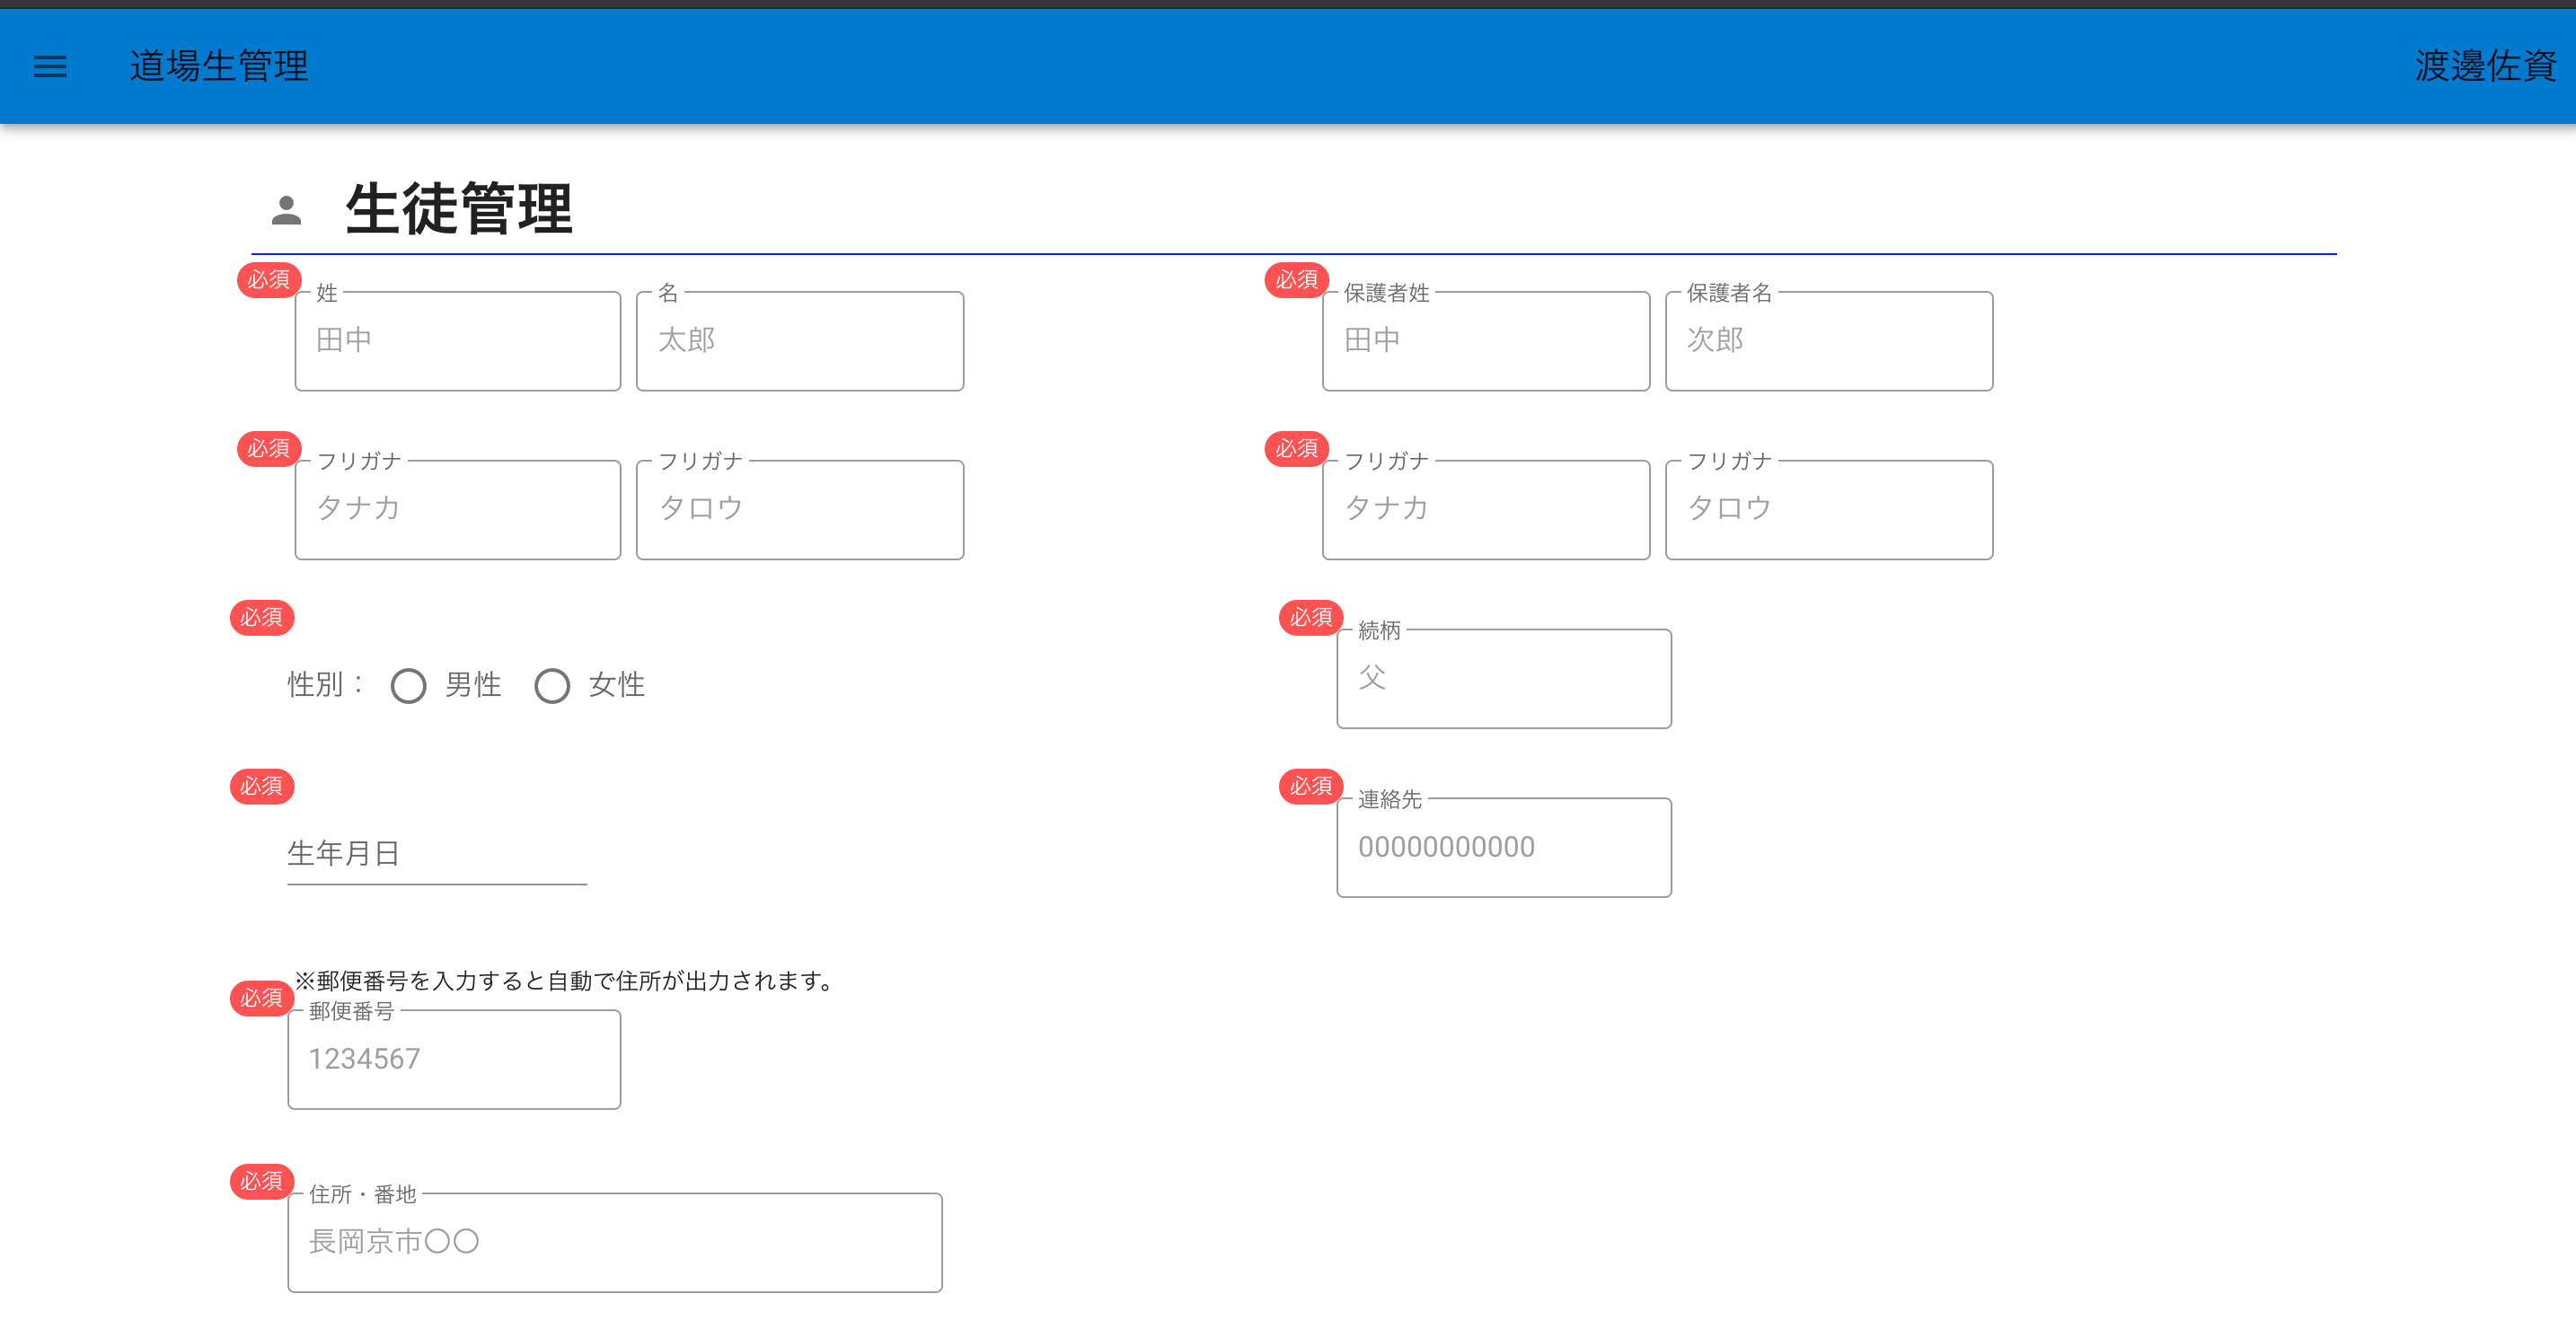Click the 続柄 relationship field showing 父
2576x1338 pixels.
pos(1502,678)
